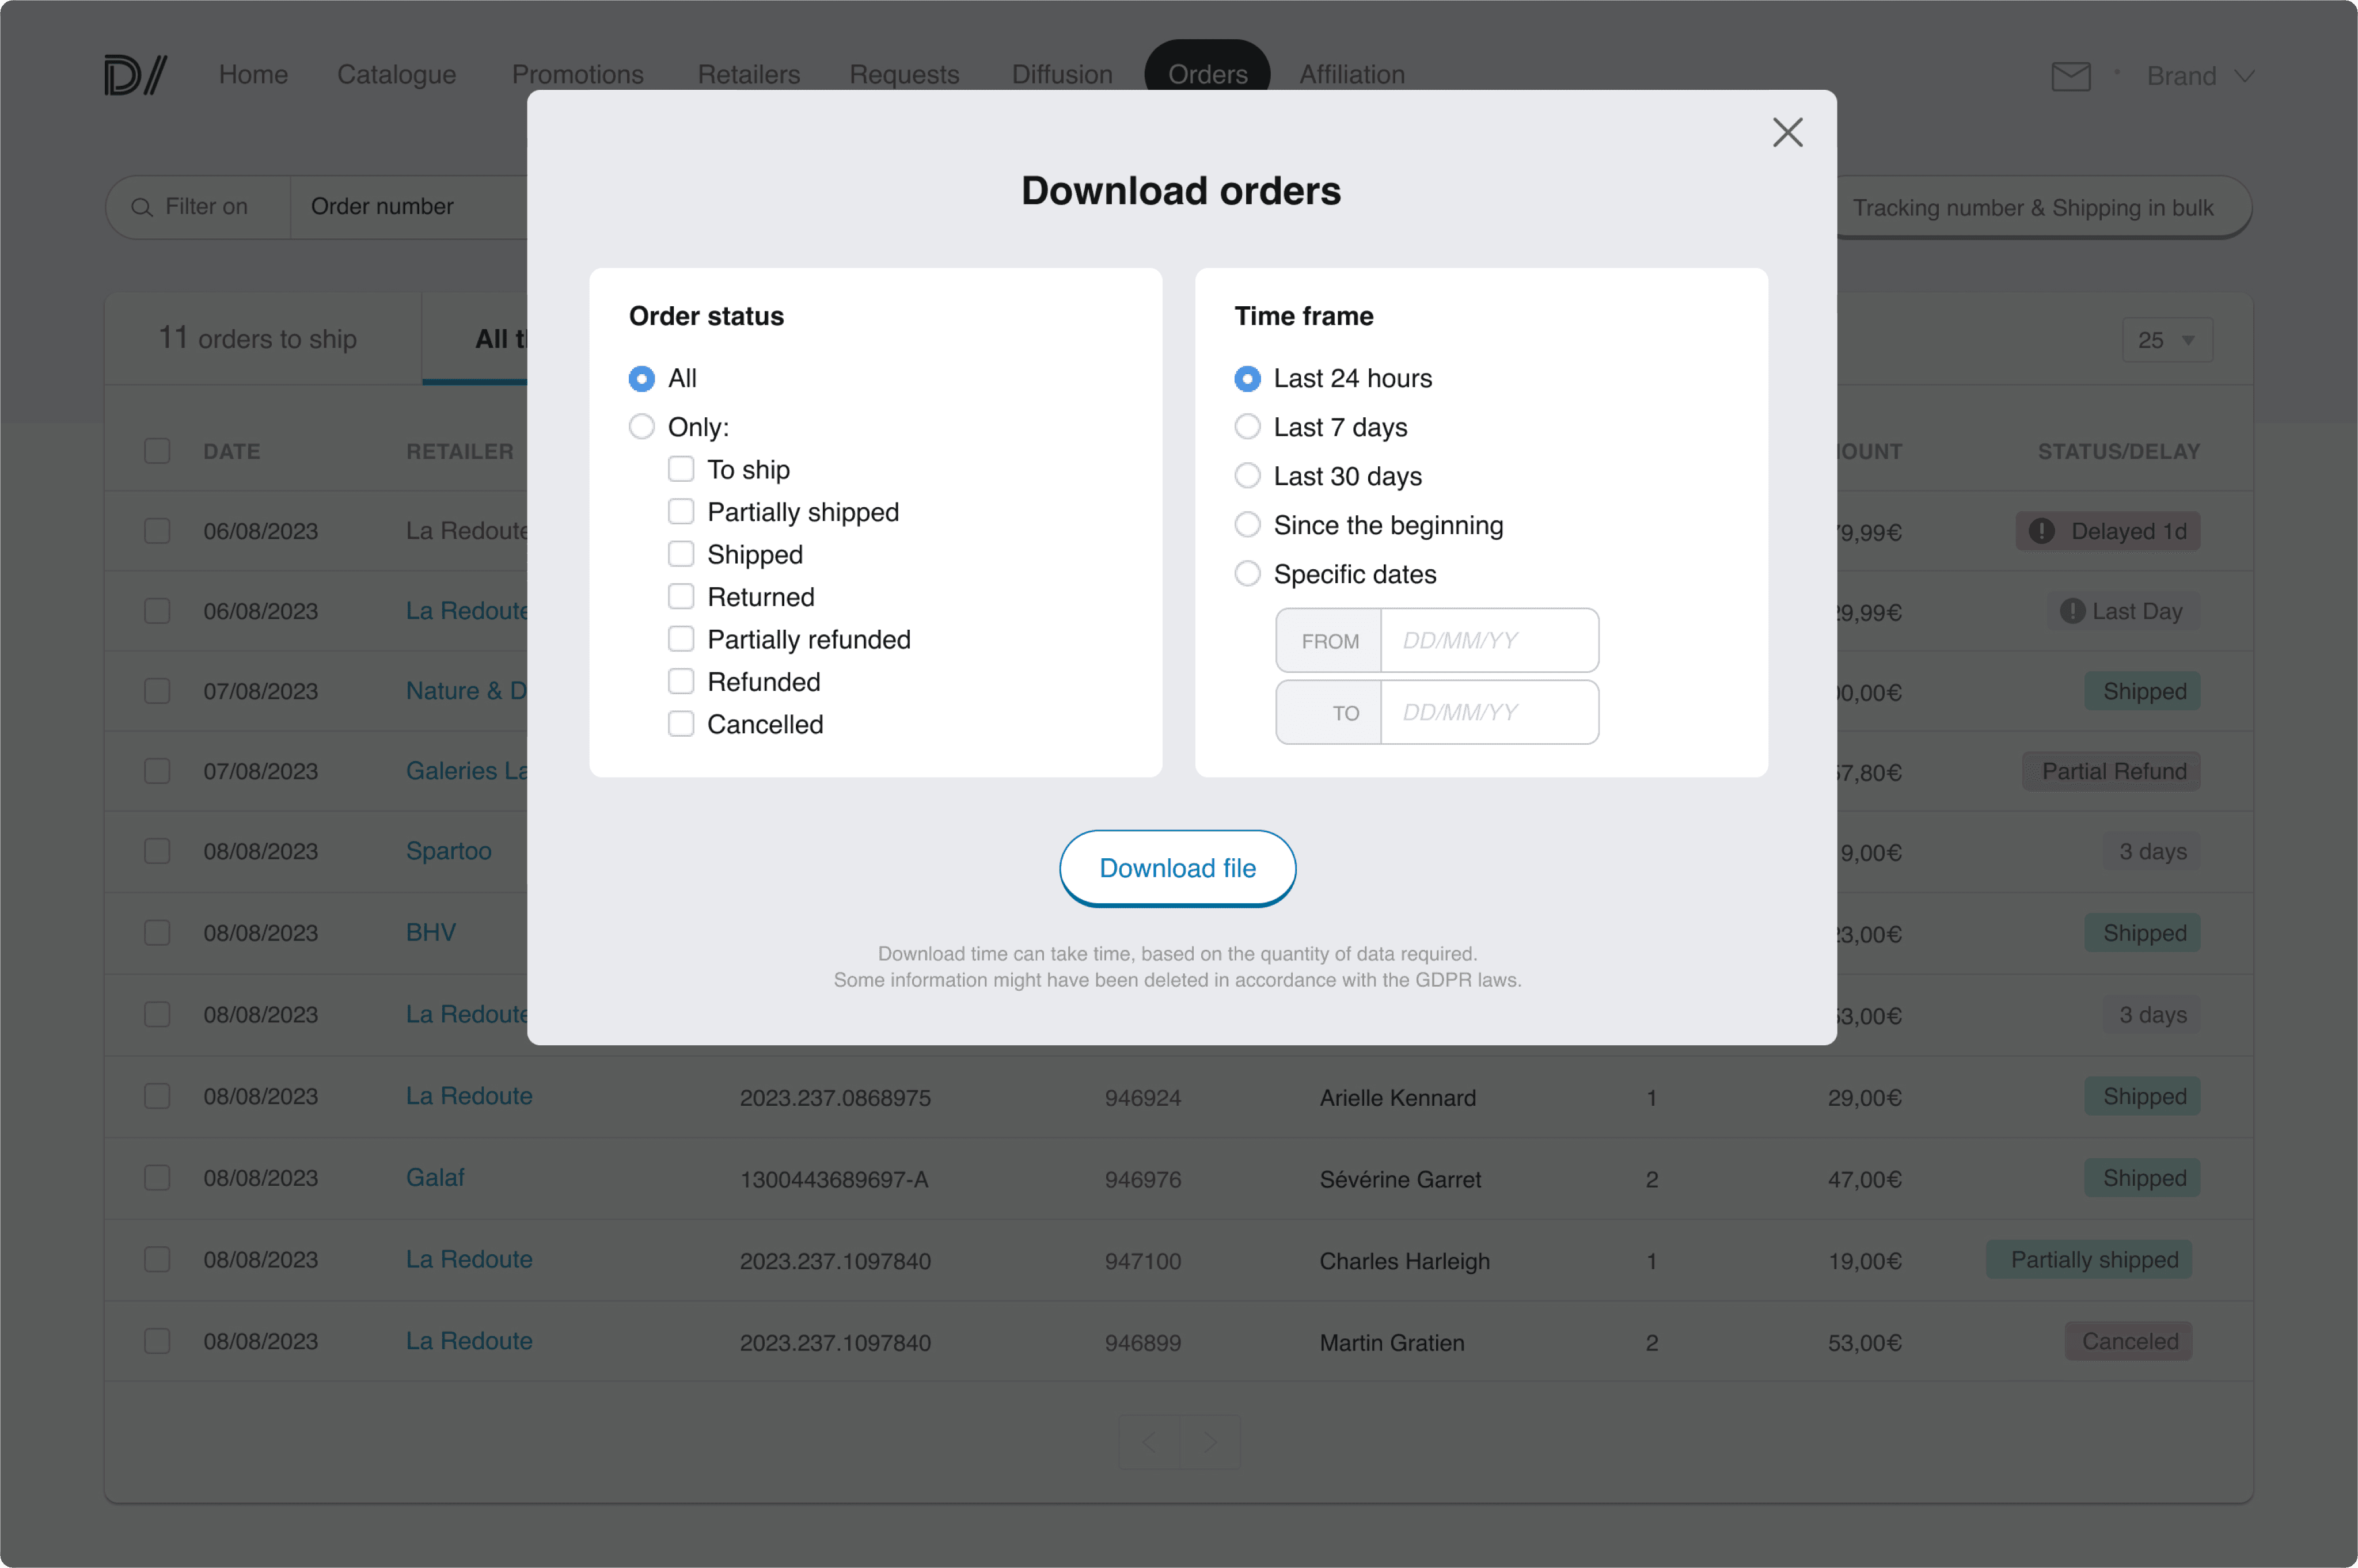2358x1568 pixels.
Task: Open La Redoute link in Arielle Kennard row
Action: coord(469,1096)
